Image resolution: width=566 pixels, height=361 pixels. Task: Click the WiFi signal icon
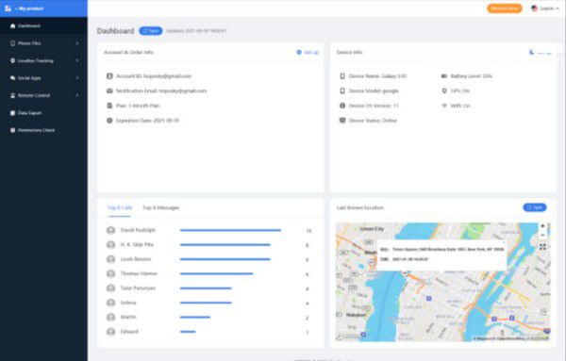(x=444, y=106)
